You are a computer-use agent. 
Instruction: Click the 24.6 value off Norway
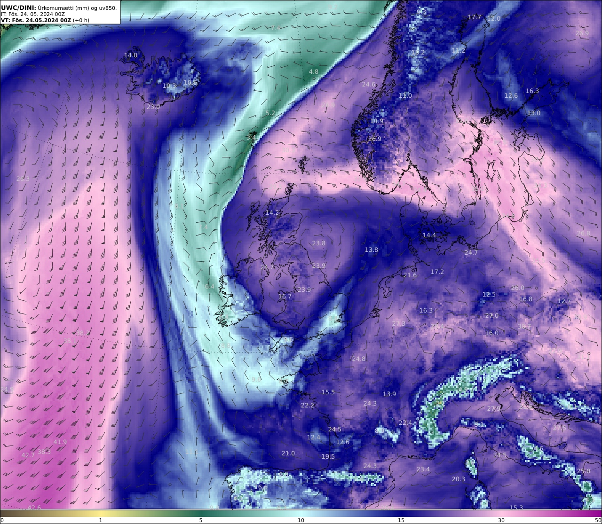pyautogui.click(x=369, y=84)
